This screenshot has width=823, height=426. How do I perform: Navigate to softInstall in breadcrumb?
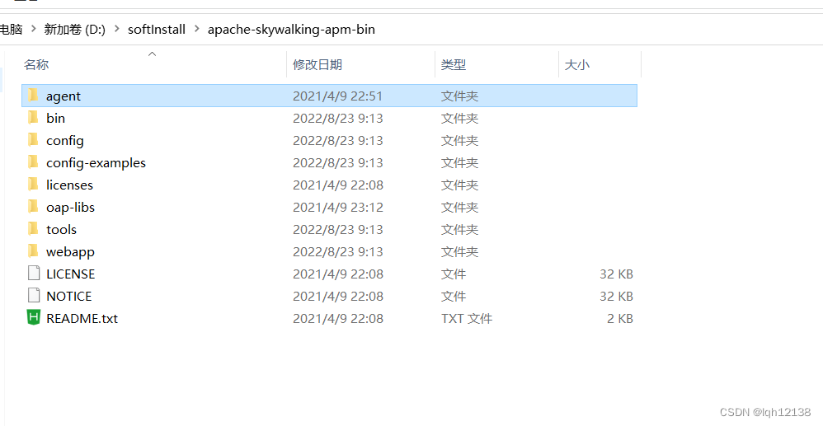click(157, 30)
